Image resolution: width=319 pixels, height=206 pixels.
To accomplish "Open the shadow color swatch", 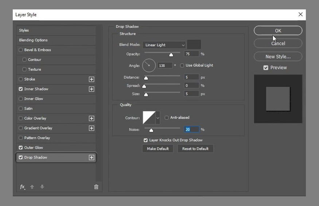I will coord(194,45).
